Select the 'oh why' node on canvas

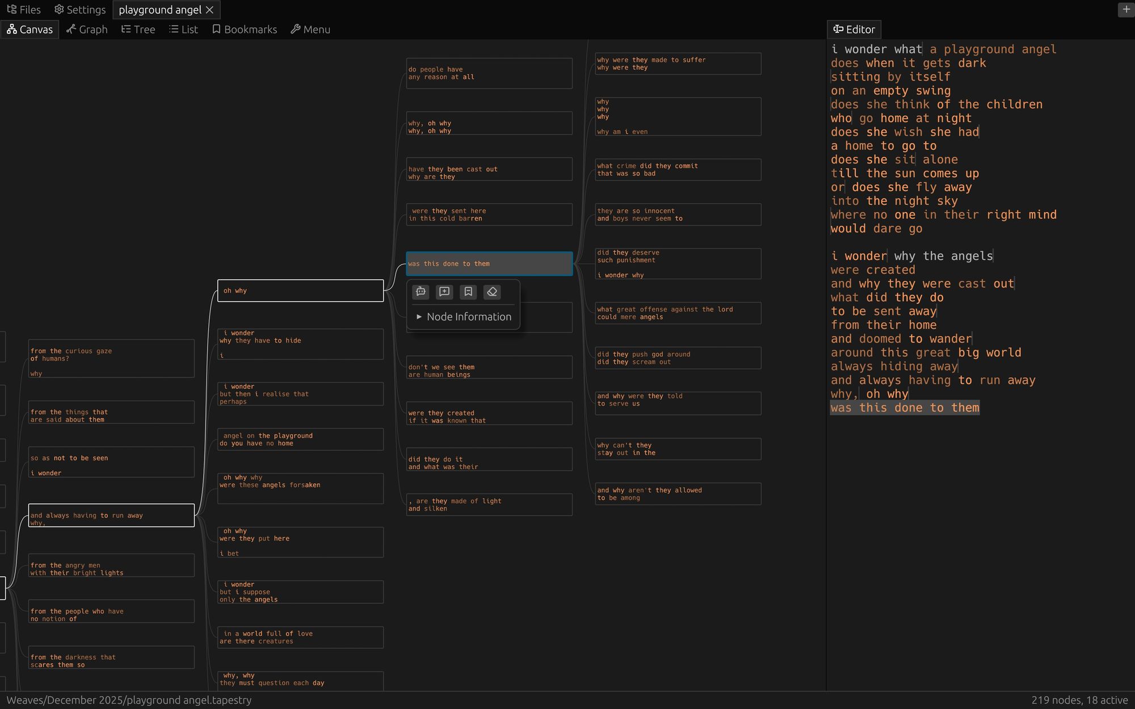click(300, 290)
